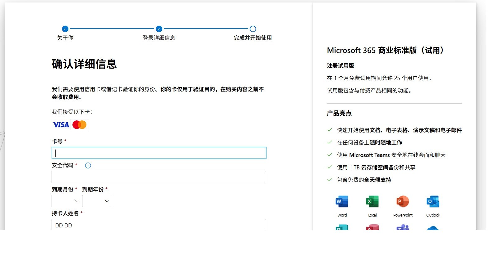This screenshot has height=273, width=504.
Task: Click the '关于你' step checkmark circle
Action: click(65, 29)
